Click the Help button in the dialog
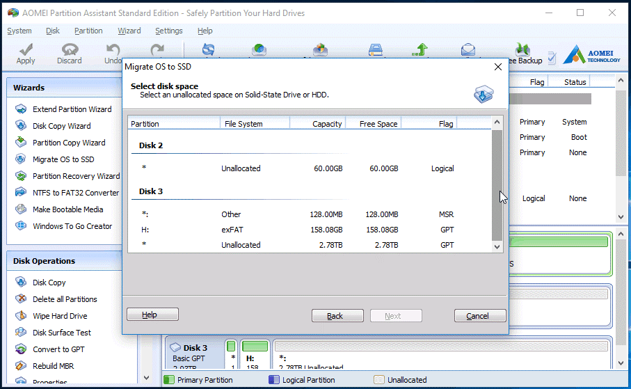631x389 pixels. coord(152,315)
